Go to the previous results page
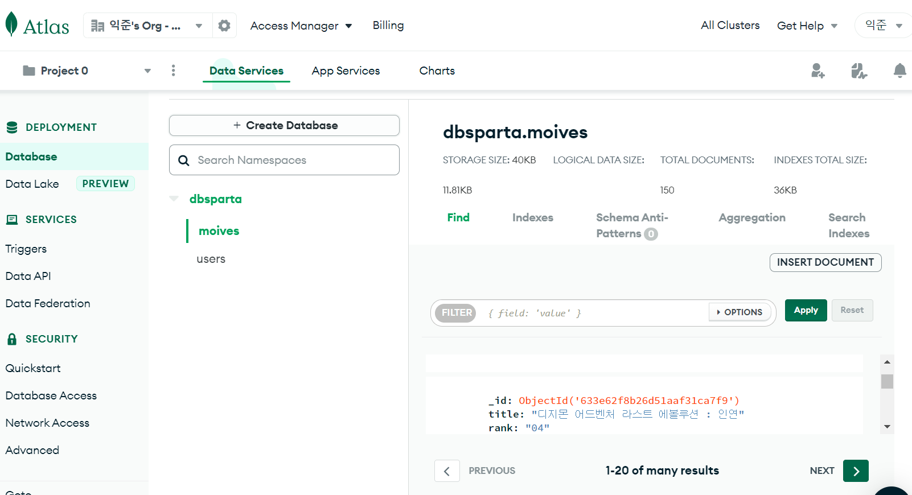The image size is (912, 495). coord(447,471)
